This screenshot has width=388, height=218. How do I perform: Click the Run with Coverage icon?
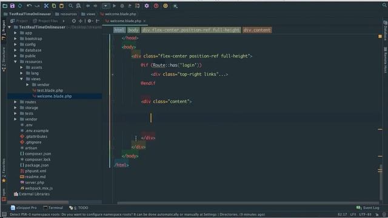pyautogui.click(x=130, y=5)
